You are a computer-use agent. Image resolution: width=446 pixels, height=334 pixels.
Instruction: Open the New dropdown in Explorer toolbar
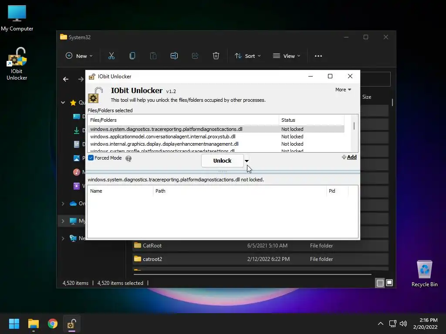(x=79, y=56)
